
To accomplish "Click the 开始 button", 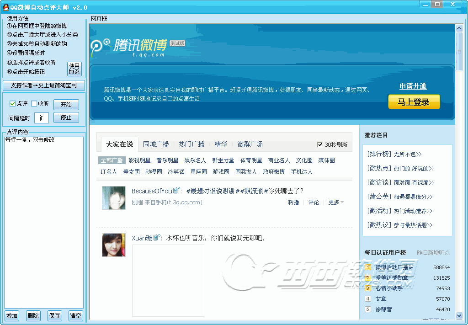I will click(x=66, y=105).
